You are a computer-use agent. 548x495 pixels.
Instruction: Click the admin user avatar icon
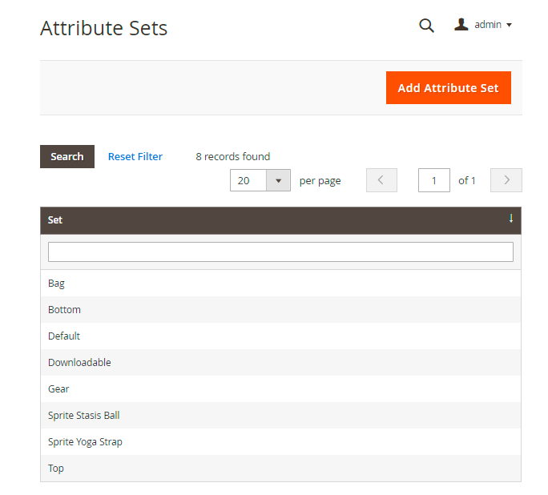point(461,25)
